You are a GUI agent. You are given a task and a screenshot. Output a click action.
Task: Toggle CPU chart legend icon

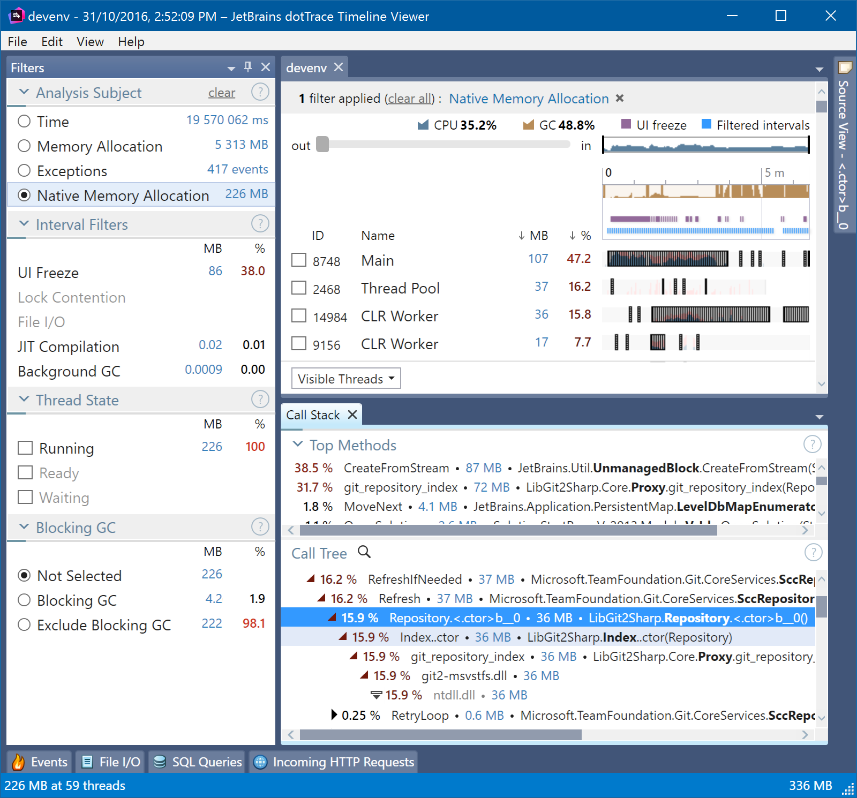423,125
